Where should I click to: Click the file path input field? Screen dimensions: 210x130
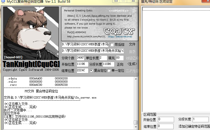[x=85, y=44]
